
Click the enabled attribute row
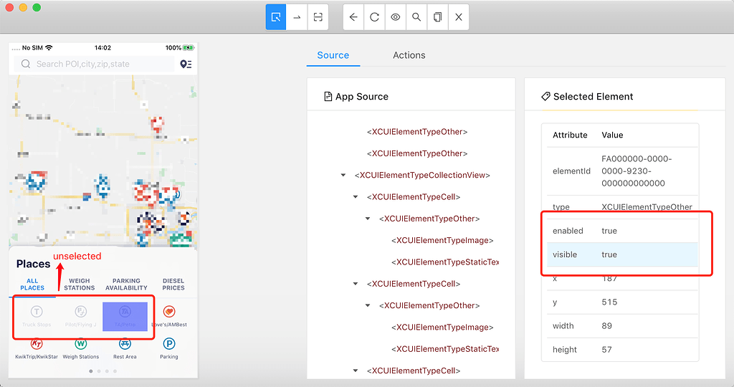pyautogui.click(x=622, y=231)
